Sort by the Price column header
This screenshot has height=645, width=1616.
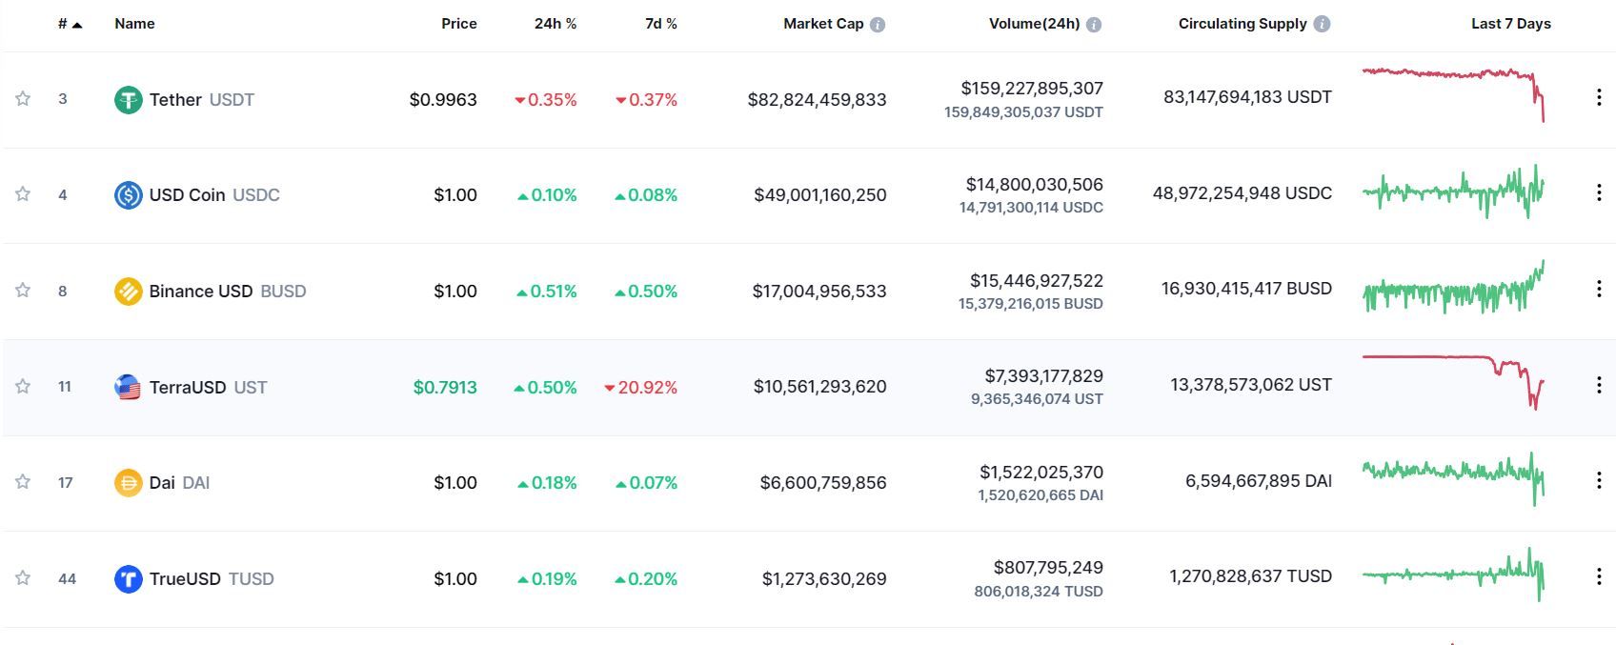(458, 24)
